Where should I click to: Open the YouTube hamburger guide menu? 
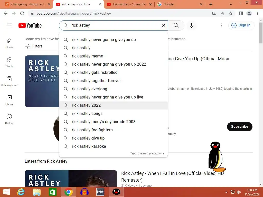pos(9,25)
